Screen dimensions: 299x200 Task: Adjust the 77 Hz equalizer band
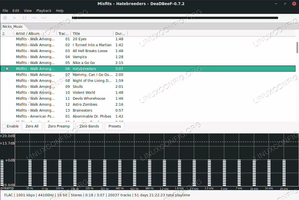tap(45, 173)
